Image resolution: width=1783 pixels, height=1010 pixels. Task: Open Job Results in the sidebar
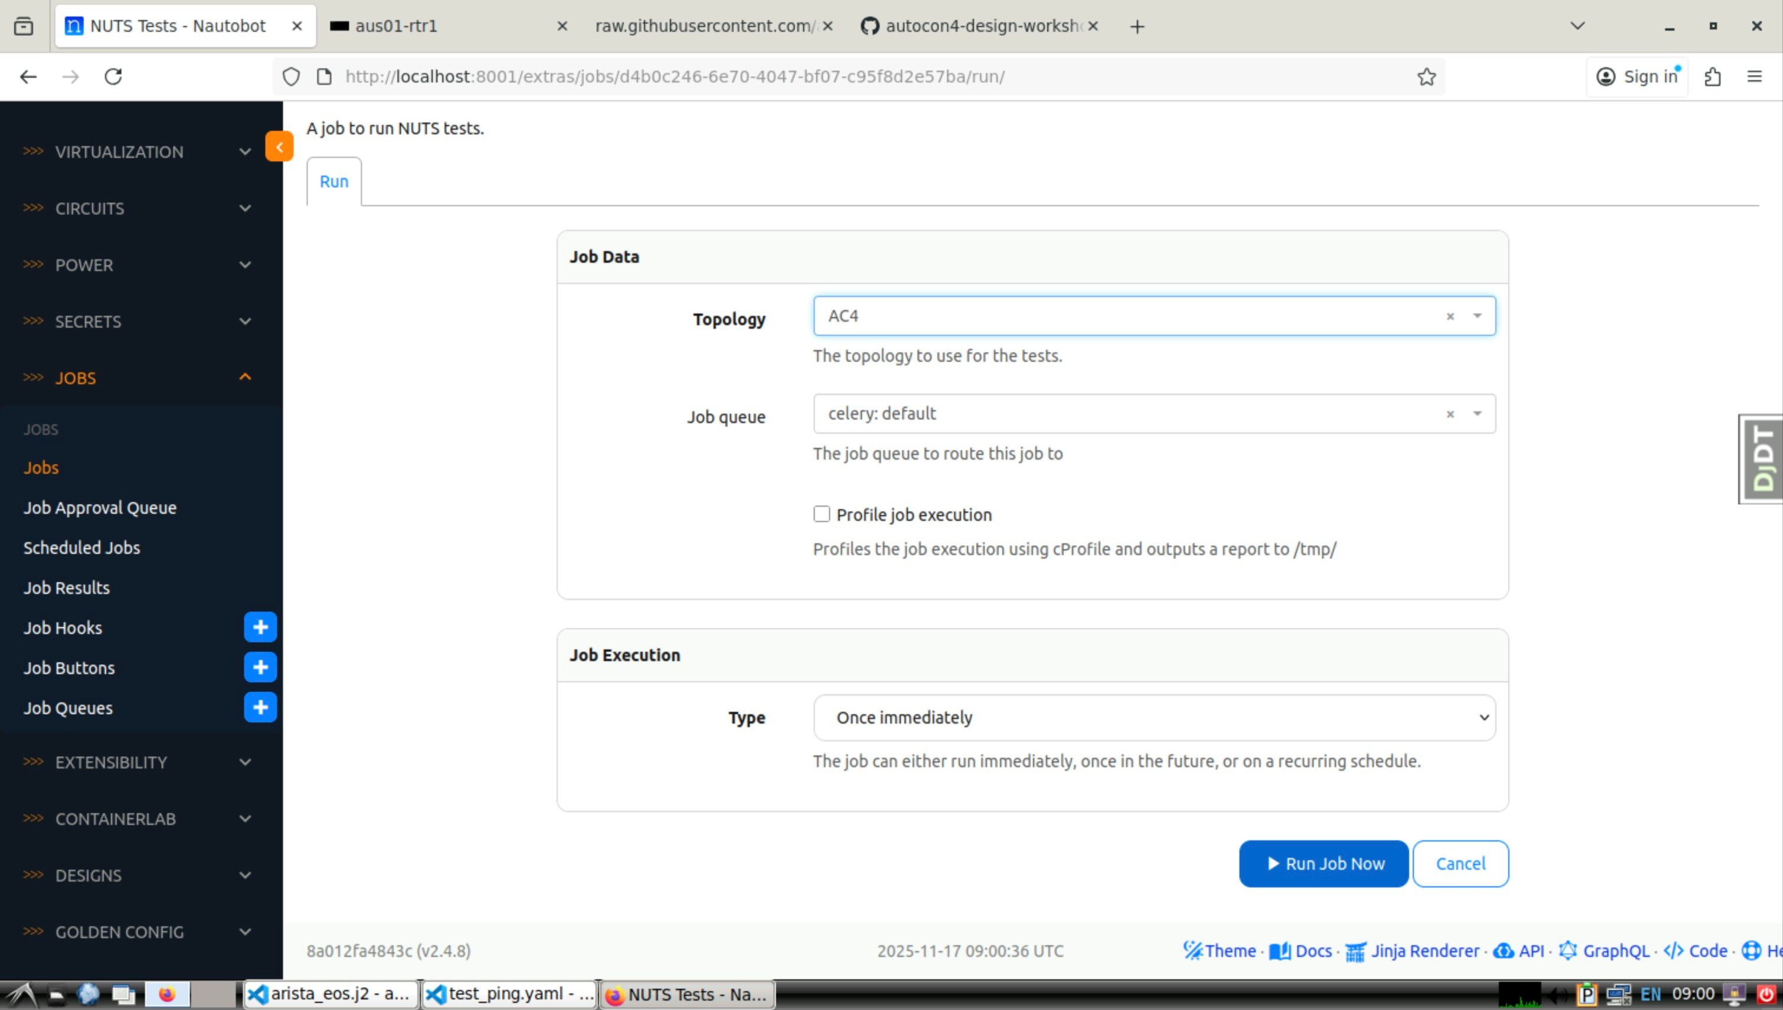(x=67, y=587)
